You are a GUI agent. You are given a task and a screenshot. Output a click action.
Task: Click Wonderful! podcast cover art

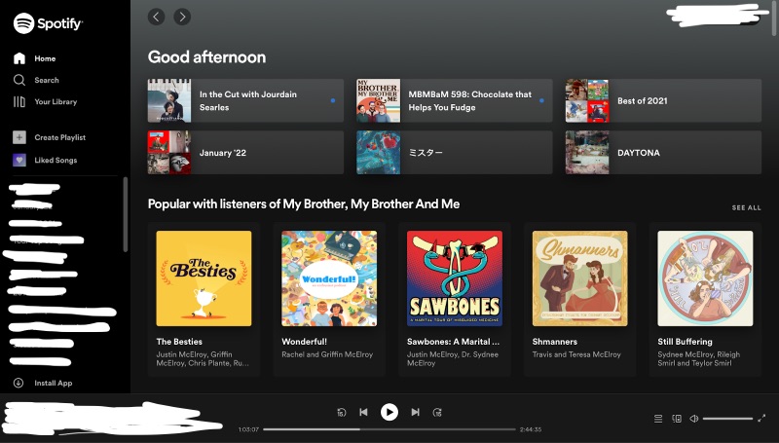coord(329,278)
